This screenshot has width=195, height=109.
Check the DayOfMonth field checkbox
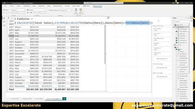tap(176, 54)
